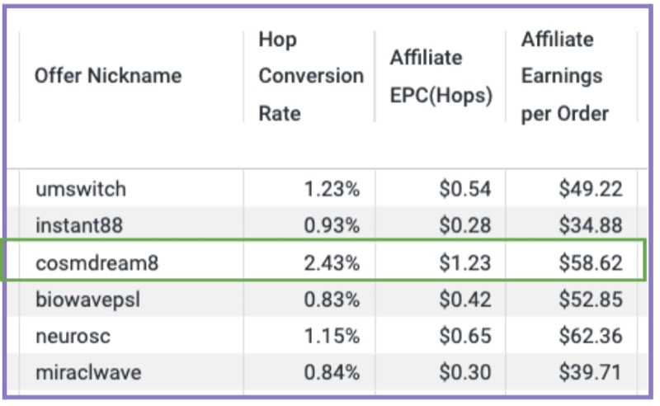
Task: Click the 0.84% rate for miraclwave
Action: [x=332, y=373]
